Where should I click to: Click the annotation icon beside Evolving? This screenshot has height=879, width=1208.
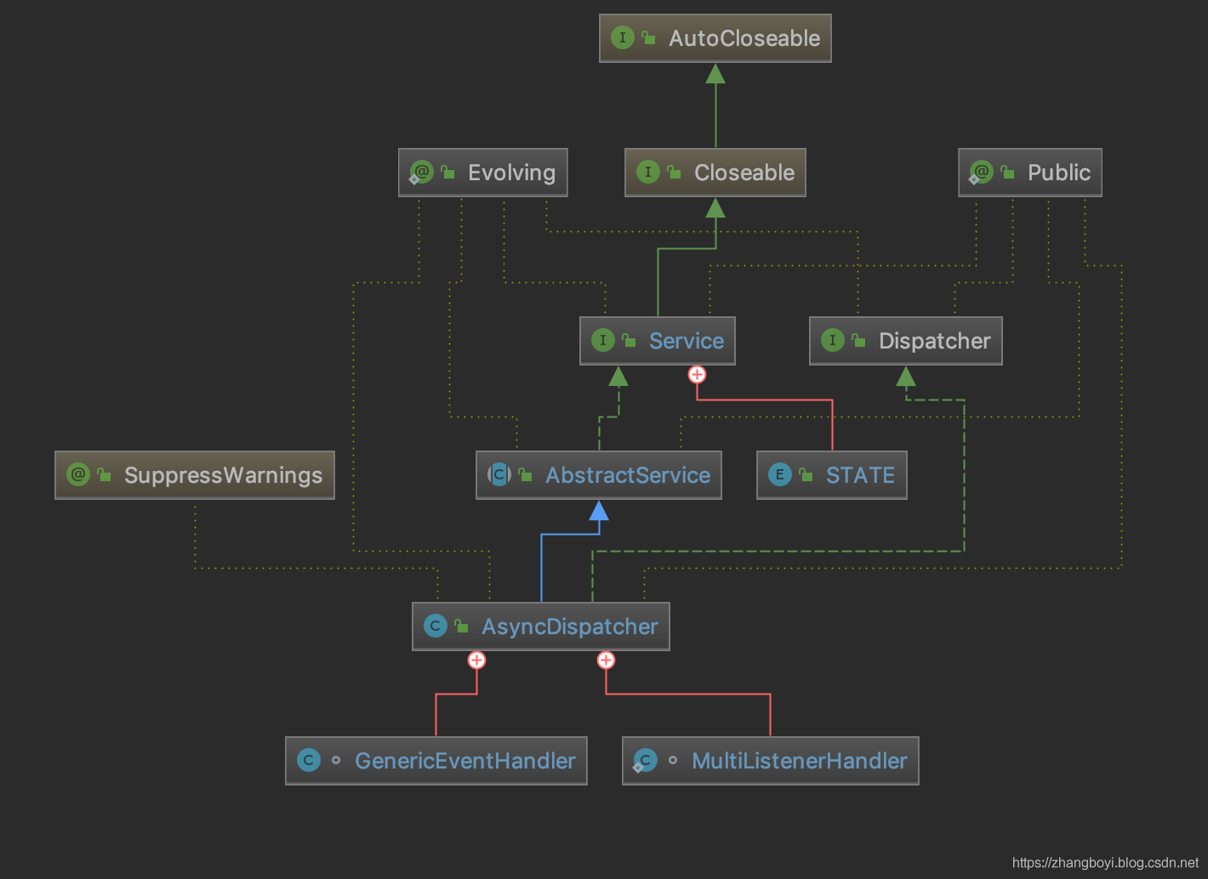(422, 172)
